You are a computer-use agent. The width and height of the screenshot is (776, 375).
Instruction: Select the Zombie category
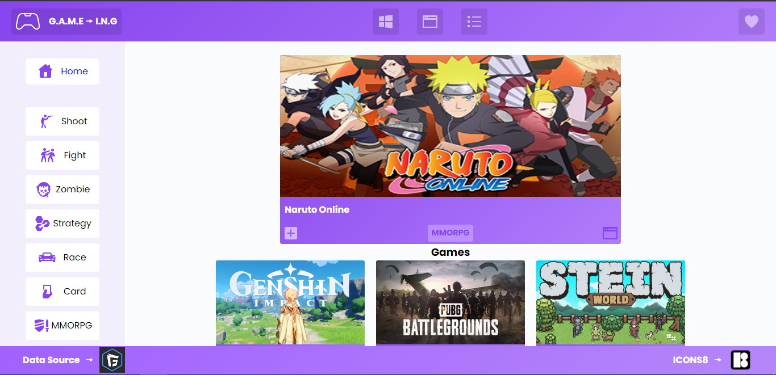coord(62,189)
